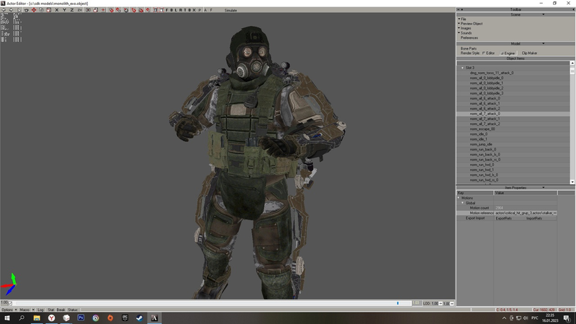Select motion norm_run_back_0
The width and height of the screenshot is (576, 324).
482,150
